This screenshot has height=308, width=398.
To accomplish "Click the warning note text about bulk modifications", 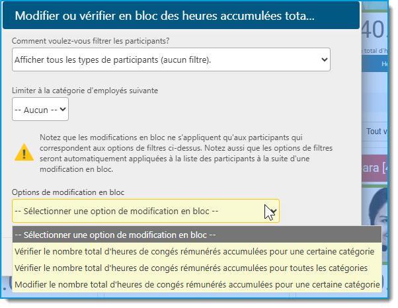I will (186, 153).
